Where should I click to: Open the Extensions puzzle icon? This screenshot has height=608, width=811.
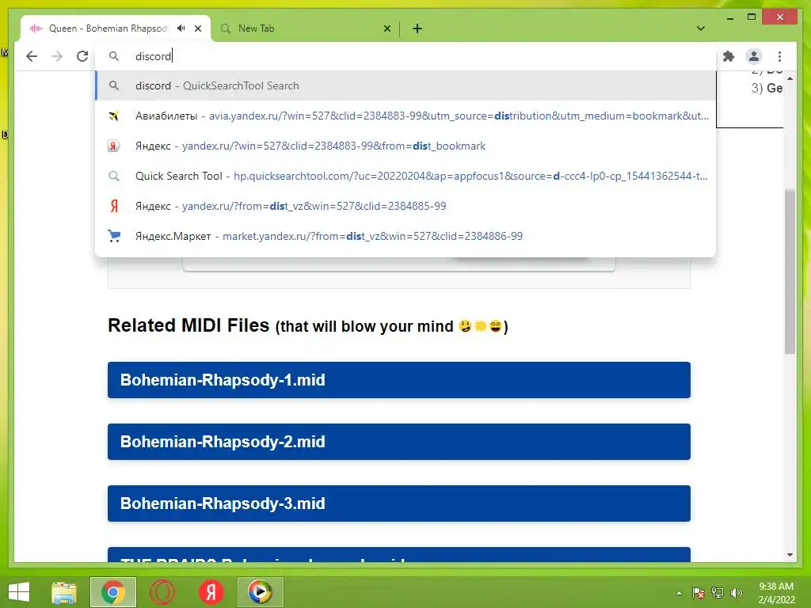(729, 56)
